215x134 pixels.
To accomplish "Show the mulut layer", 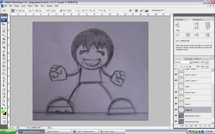I will [x=176, y=86].
